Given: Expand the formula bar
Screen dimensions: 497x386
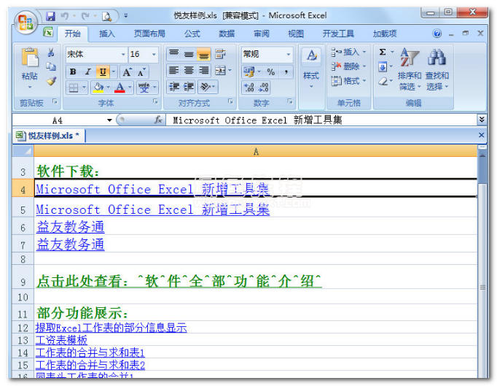Looking at the screenshot, I should [x=482, y=120].
